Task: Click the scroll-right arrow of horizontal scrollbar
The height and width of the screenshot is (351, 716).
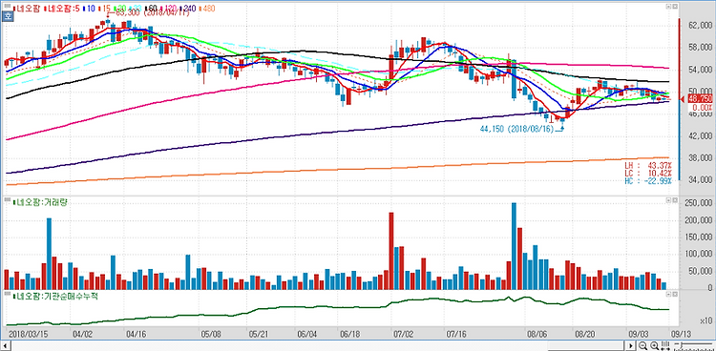Action: coord(630,345)
